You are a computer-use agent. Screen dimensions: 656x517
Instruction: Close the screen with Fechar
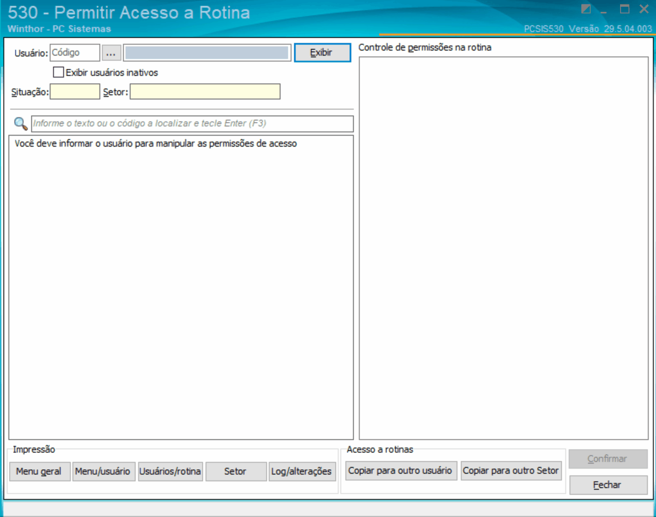[x=608, y=485]
